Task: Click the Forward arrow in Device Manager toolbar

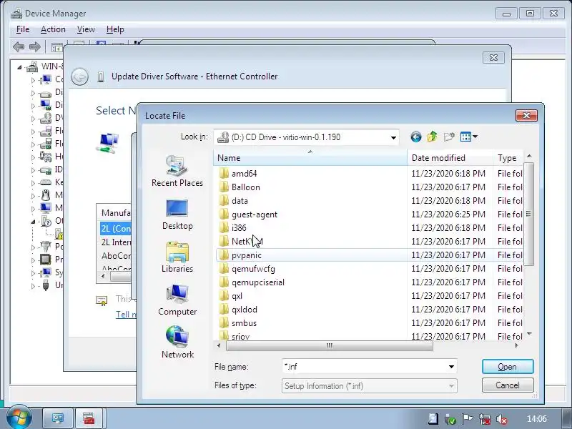Action: [x=34, y=46]
